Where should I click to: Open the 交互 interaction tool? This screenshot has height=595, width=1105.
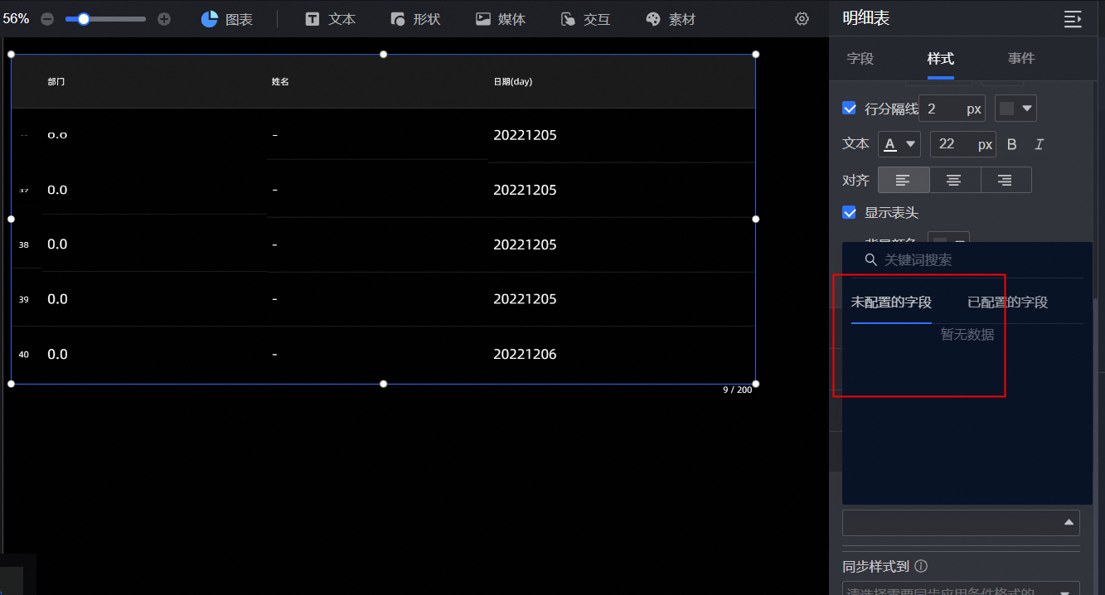pos(585,19)
